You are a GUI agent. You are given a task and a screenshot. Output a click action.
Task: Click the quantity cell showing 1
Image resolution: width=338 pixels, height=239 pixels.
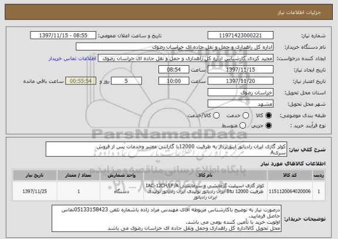(79, 191)
